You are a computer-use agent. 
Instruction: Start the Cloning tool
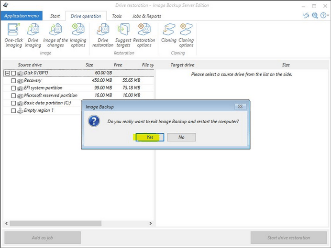(169, 34)
